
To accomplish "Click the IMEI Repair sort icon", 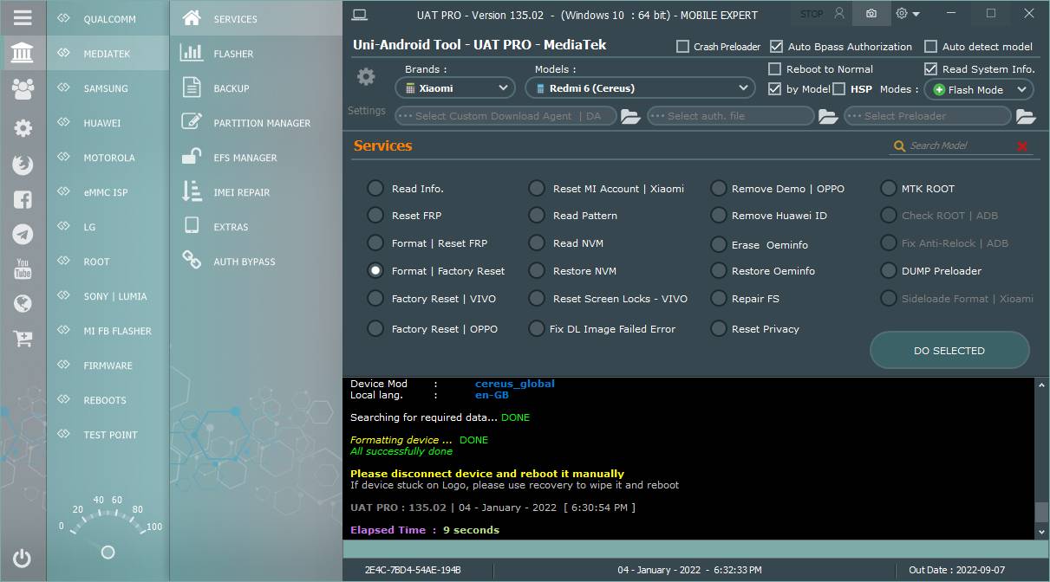I will click(x=192, y=191).
